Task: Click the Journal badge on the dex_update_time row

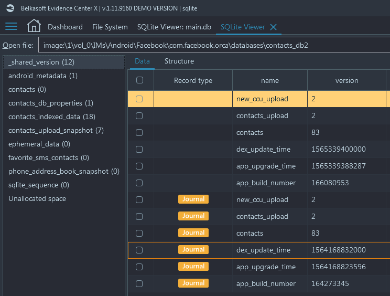Action: pos(193,250)
